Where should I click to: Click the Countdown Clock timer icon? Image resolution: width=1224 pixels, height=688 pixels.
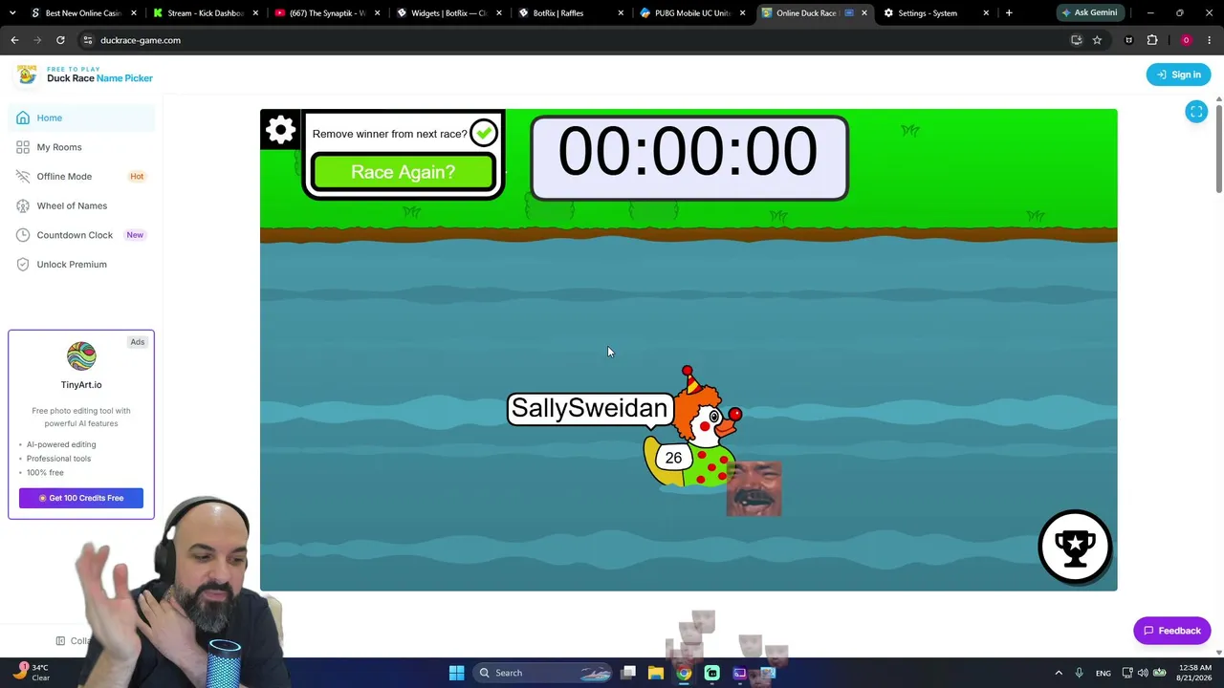pos(23,235)
